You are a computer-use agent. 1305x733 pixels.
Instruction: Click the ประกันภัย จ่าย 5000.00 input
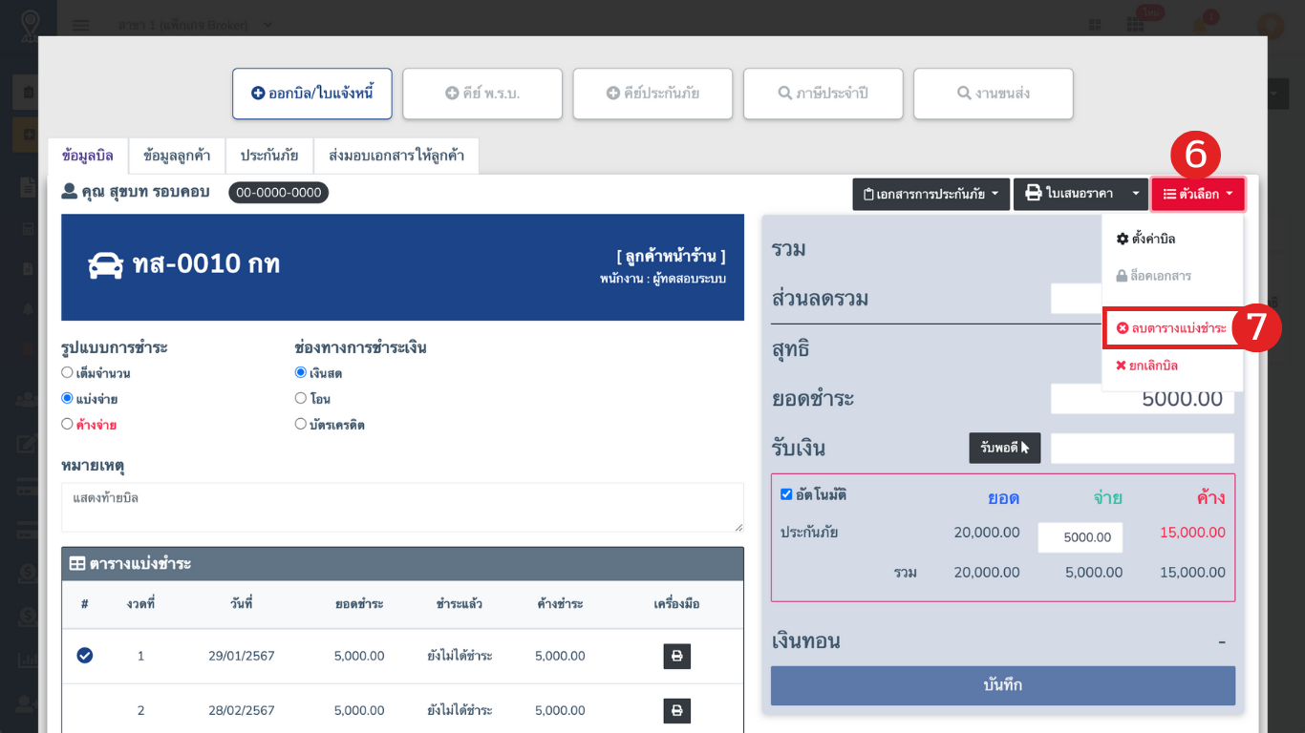(x=1080, y=537)
